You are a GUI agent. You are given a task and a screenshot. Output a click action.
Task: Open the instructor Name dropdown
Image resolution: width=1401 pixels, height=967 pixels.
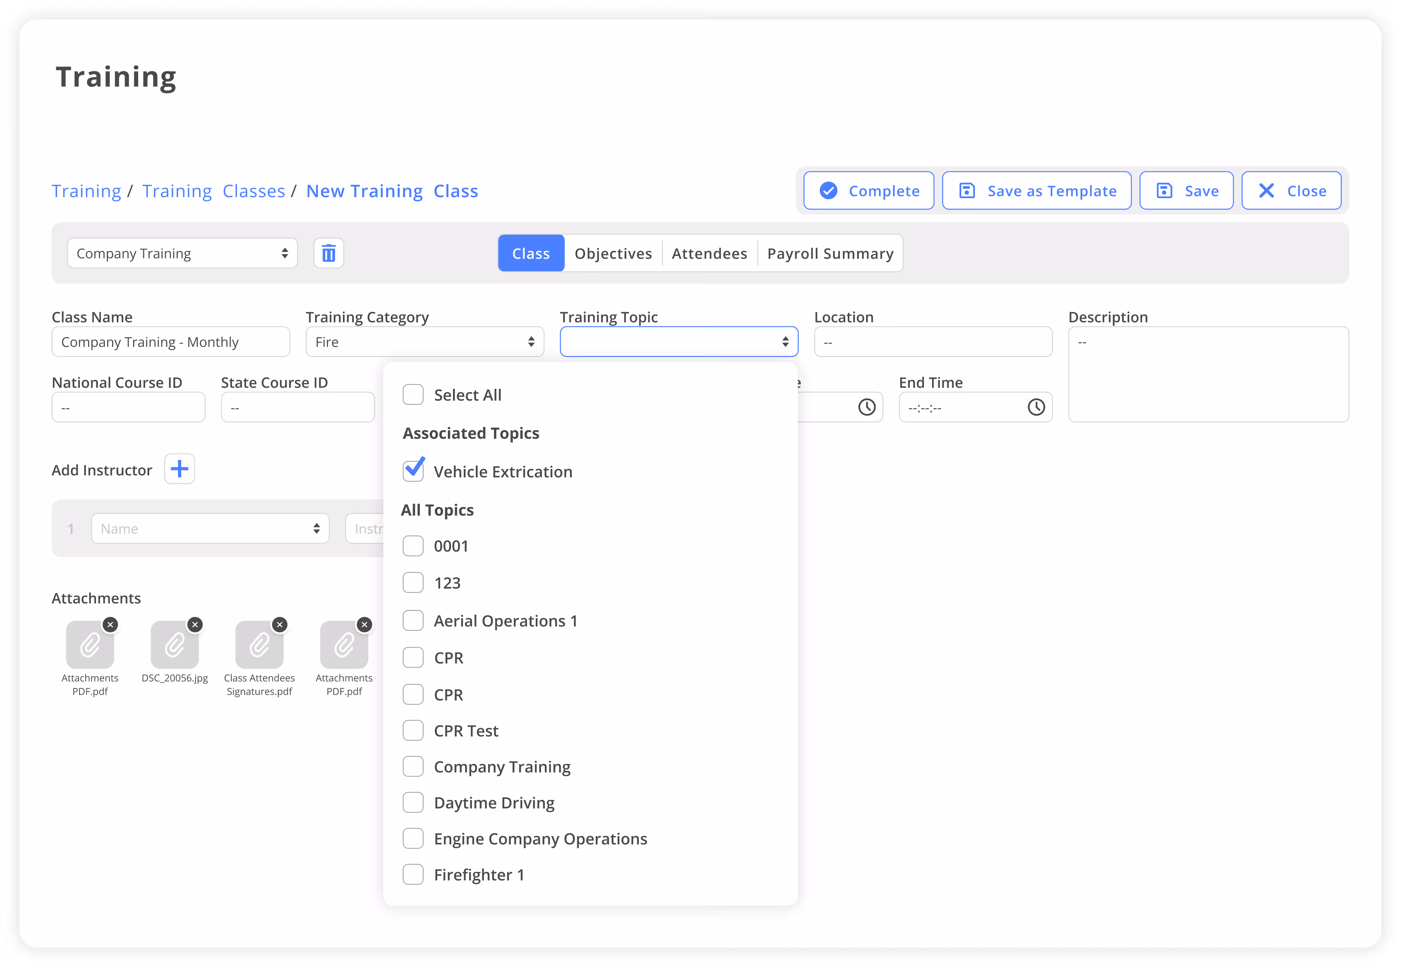[x=210, y=528]
